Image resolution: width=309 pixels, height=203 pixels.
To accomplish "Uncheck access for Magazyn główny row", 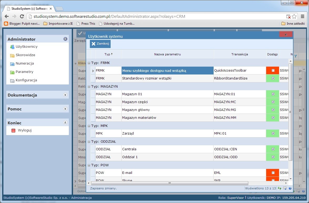I will click(273, 110).
